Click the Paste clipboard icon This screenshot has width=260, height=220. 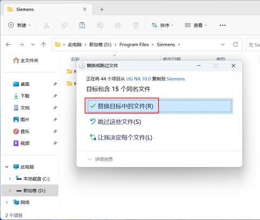pyautogui.click(x=82, y=25)
